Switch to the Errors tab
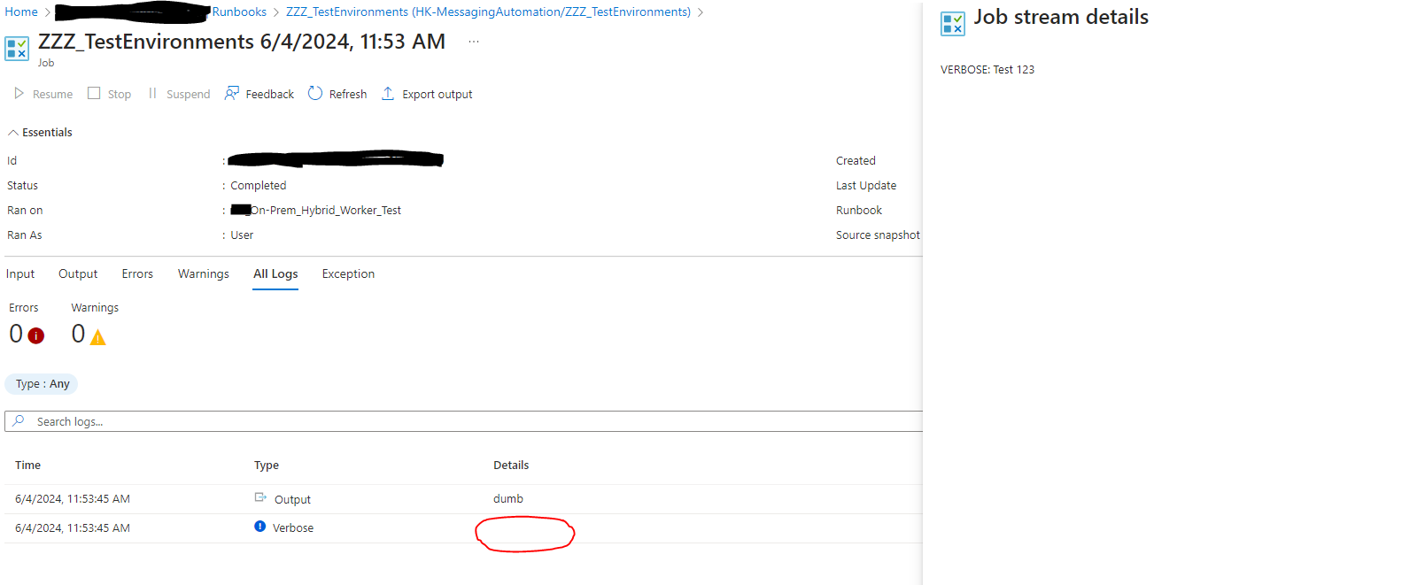This screenshot has height=585, width=1417. coord(137,274)
